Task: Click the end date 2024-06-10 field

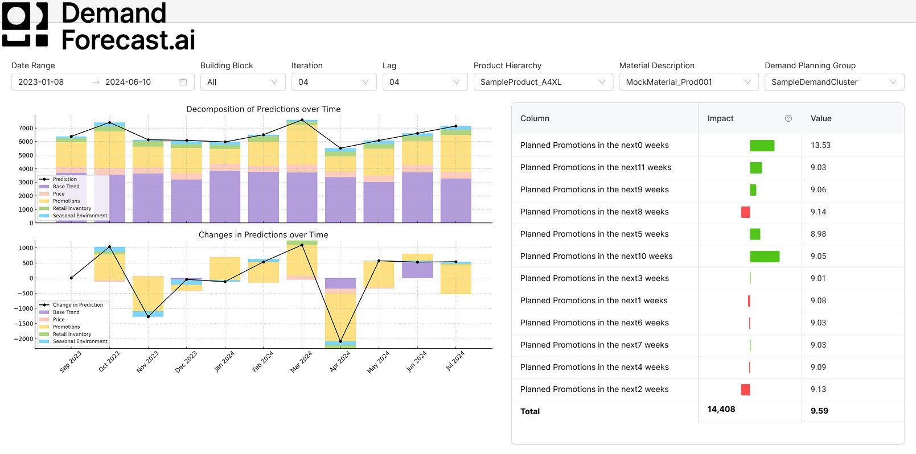Action: (128, 82)
